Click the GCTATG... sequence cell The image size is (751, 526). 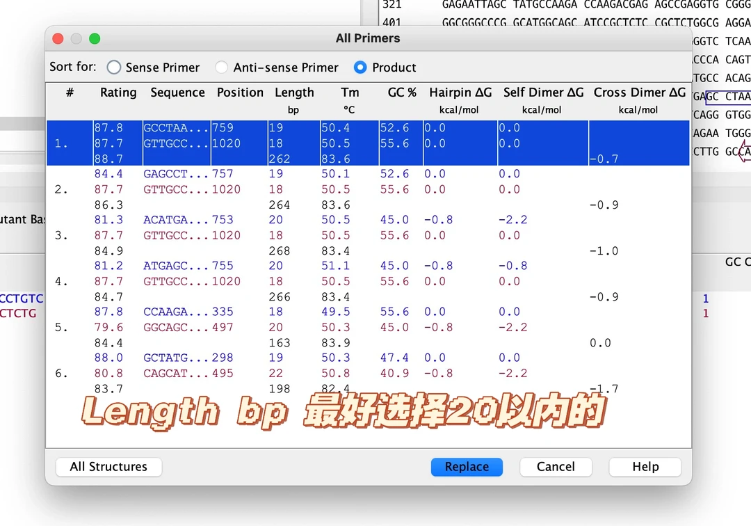click(x=176, y=358)
